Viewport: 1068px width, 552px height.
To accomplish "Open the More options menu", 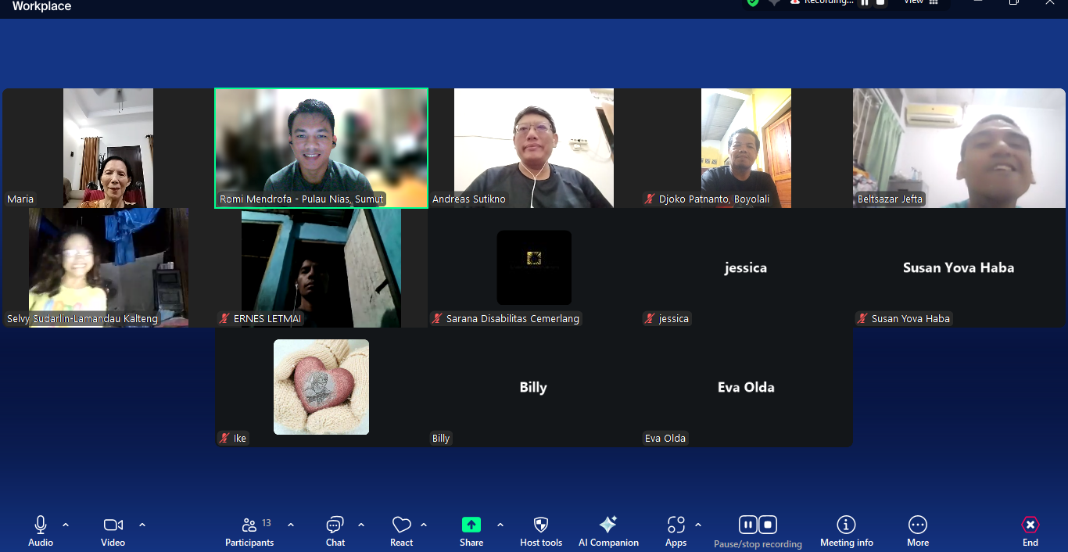I will tap(918, 525).
